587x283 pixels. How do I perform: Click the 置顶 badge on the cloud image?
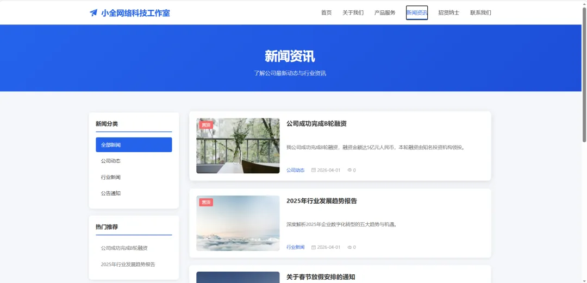coord(206,203)
